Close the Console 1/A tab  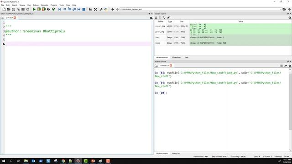point(171,66)
